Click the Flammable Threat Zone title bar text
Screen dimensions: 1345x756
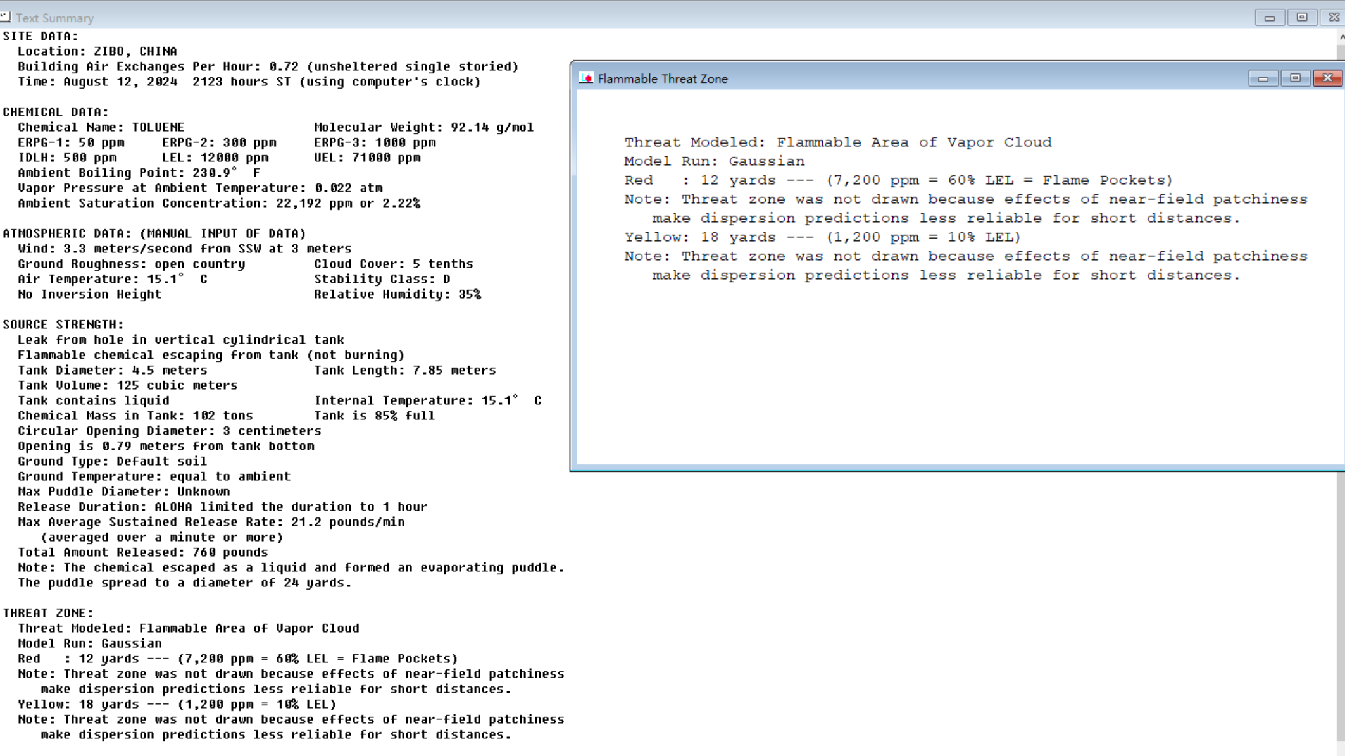click(x=662, y=79)
